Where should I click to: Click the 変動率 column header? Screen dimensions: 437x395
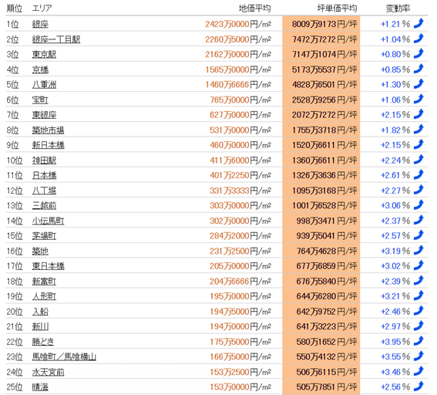pos(398,8)
